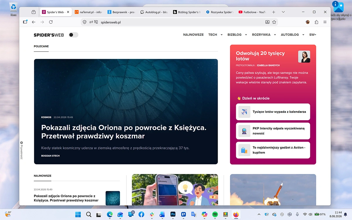Viewport: 352px width, 220px height.
Task: Select the Kosz recycle bin desktop icon
Action: [x=13, y=9]
